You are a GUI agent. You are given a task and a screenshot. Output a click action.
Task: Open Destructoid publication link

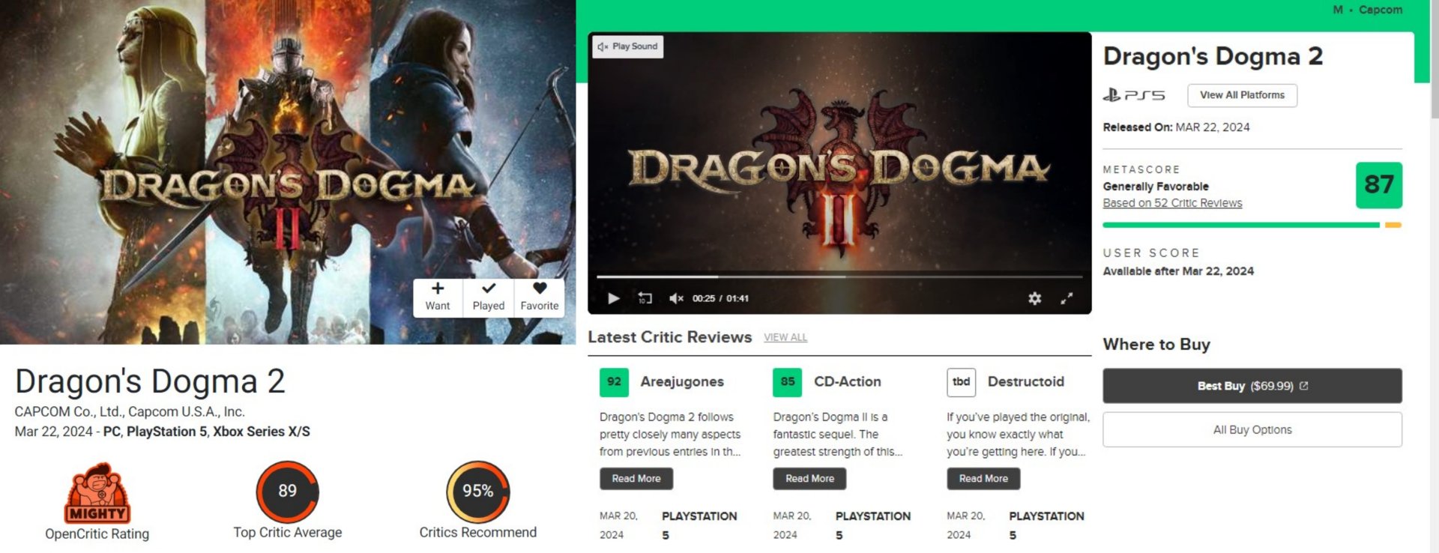point(1025,381)
